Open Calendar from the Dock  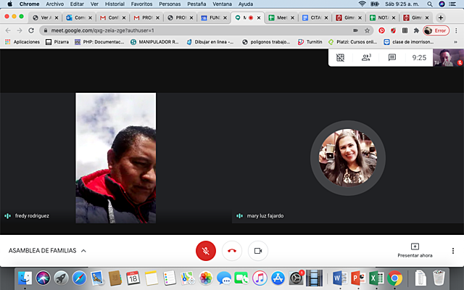click(133, 278)
